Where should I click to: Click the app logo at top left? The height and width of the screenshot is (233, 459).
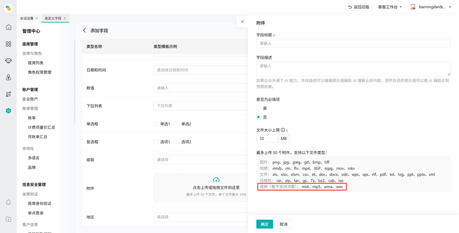click(x=8, y=8)
